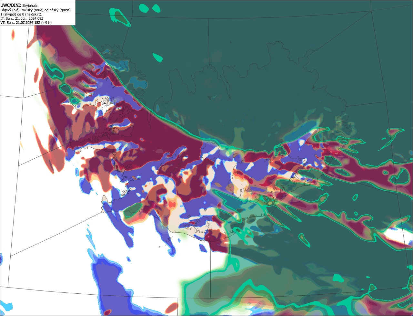Image resolution: width=413 pixels, height=316 pixels.
Task: Click the "VT: Sun.. 21.07.2024 18Z (+9 h)" line
Action: point(26,23)
